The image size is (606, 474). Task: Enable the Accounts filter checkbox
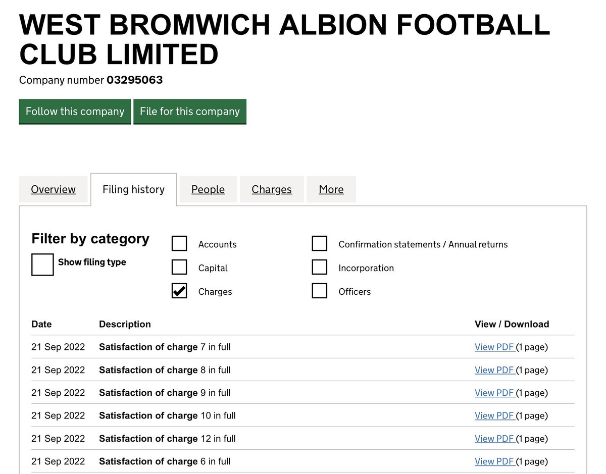(179, 244)
